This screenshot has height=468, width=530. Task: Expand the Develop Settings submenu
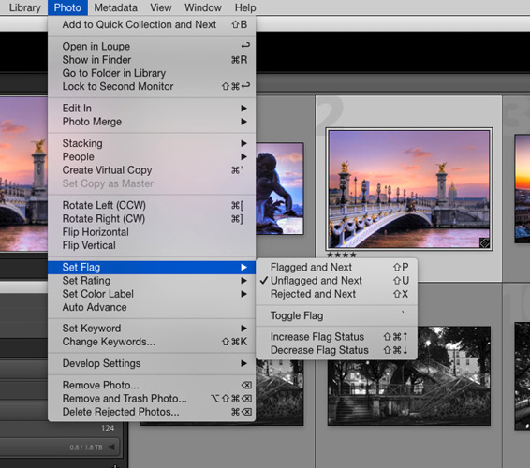coord(152,363)
